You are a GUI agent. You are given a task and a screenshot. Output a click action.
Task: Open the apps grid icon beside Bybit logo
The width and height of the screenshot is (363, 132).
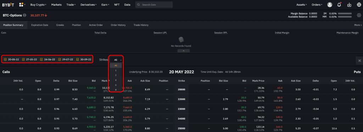21,5
